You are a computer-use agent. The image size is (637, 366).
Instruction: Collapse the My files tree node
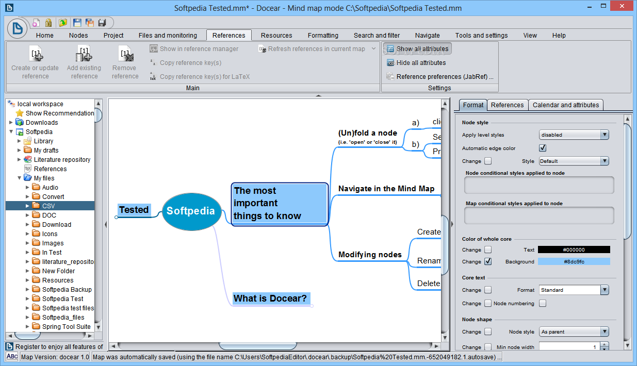pyautogui.click(x=20, y=178)
